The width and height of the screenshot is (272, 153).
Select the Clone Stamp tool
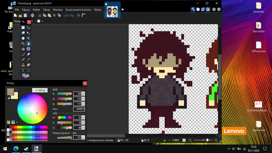coord(23,65)
